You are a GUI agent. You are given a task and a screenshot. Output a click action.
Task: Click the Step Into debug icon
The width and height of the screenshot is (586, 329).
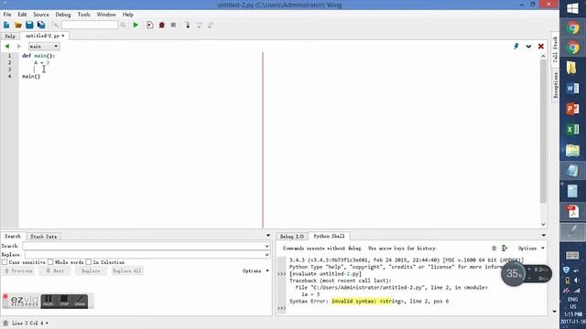[x=188, y=25]
